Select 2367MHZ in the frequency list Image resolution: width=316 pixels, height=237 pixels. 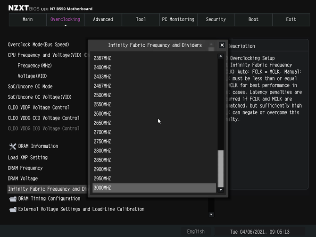[154, 58]
